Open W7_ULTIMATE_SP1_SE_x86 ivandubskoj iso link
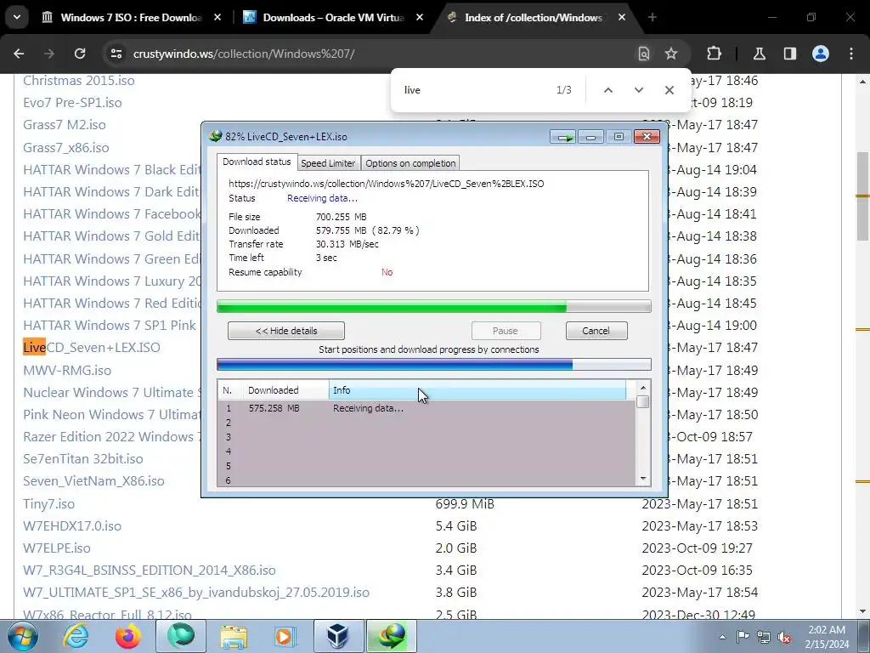870x653 pixels. (196, 593)
